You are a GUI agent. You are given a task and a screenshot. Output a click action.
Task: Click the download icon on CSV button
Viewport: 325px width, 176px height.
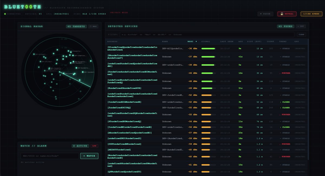(x=299, y=26)
